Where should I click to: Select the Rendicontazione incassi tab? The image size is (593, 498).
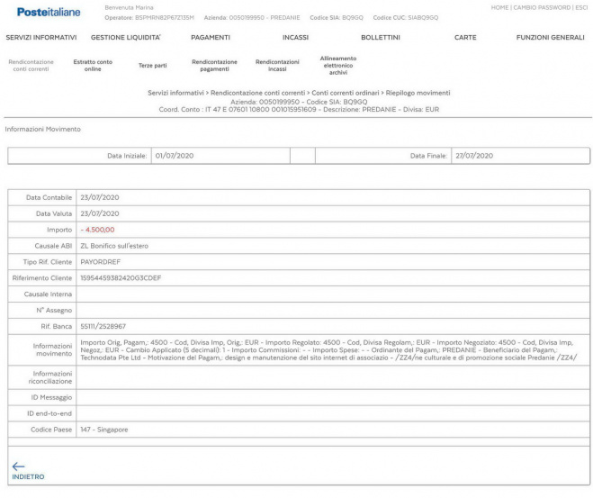click(x=277, y=65)
